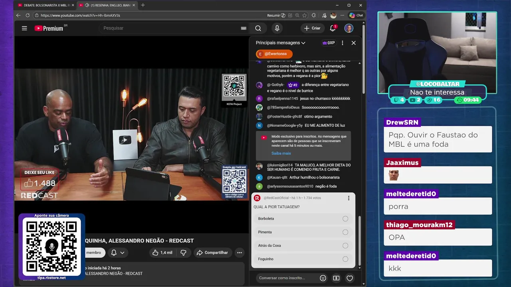Open notification bell subscription dropdown below video

117,253
